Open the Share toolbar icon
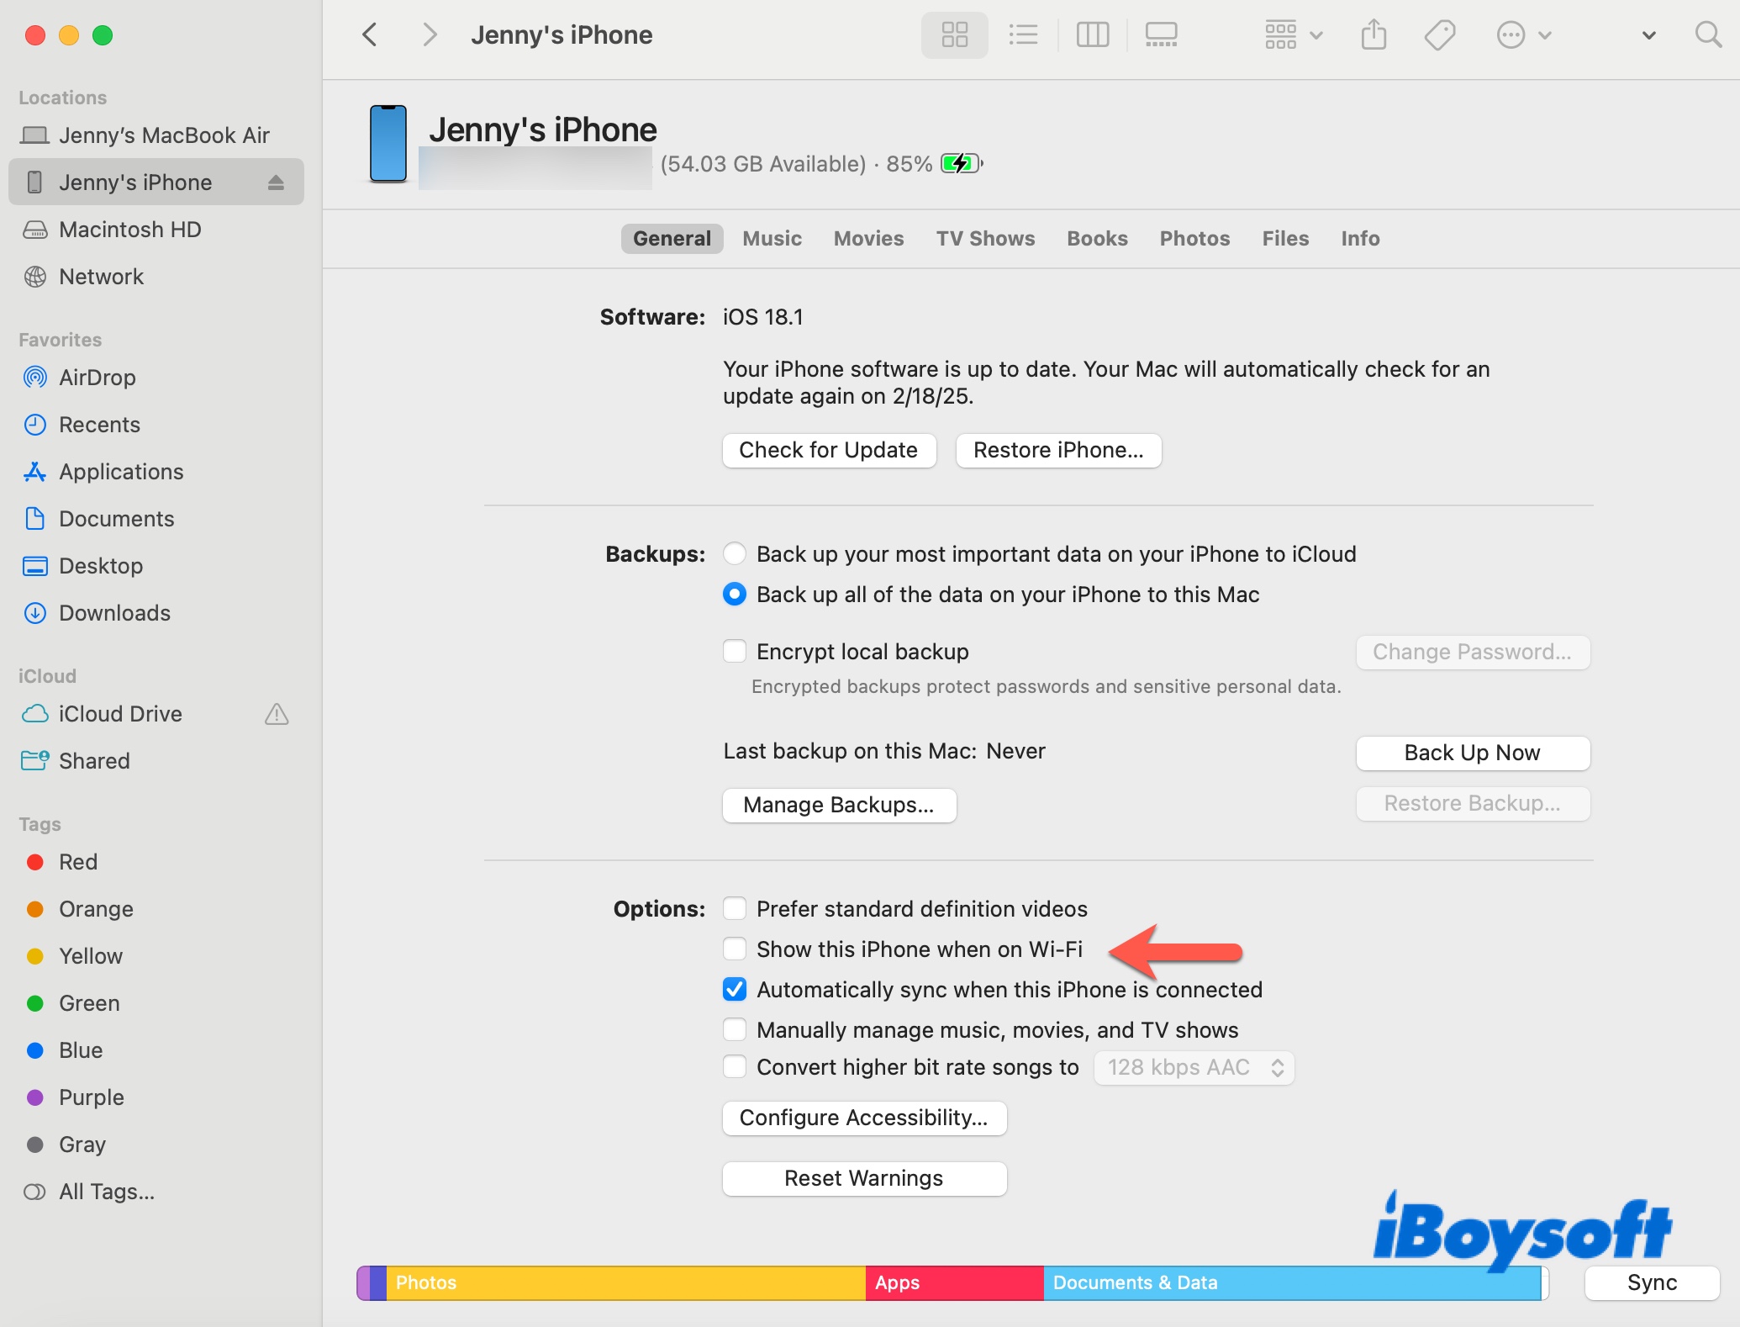 pos(1374,34)
